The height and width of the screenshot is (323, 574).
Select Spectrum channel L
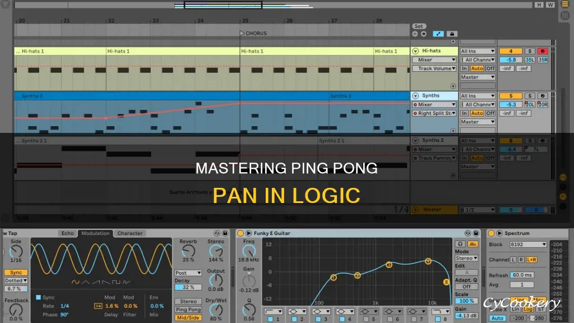pyautogui.click(x=513, y=260)
